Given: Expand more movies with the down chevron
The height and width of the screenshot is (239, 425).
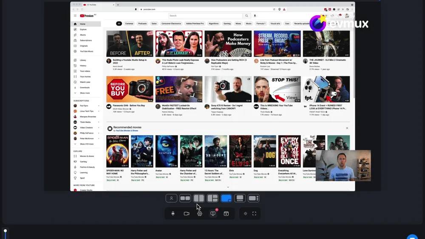Looking at the screenshot, I should point(228,187).
